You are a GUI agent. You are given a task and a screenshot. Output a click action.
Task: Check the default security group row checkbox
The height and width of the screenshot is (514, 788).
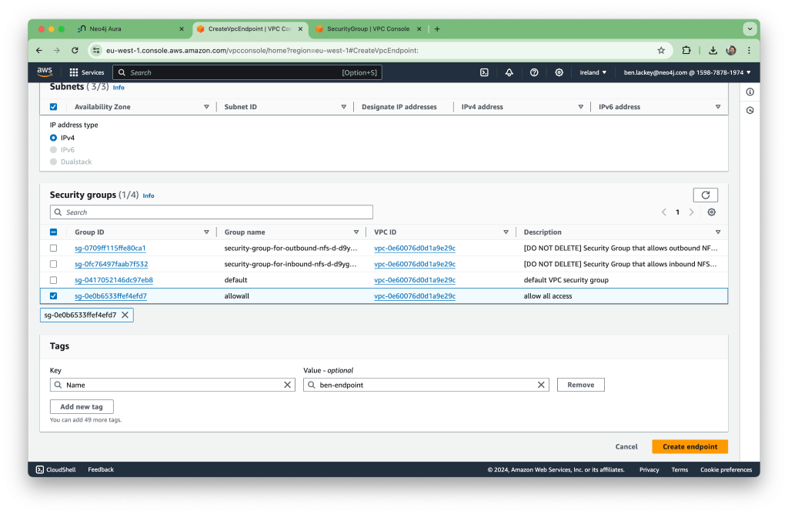53,279
